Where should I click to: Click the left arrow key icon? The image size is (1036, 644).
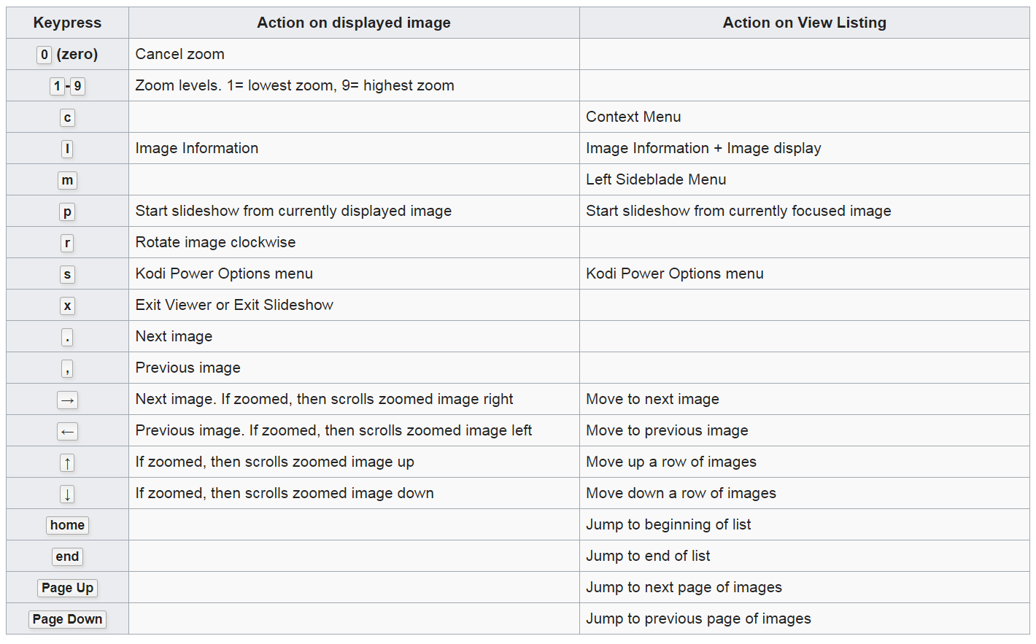[67, 431]
